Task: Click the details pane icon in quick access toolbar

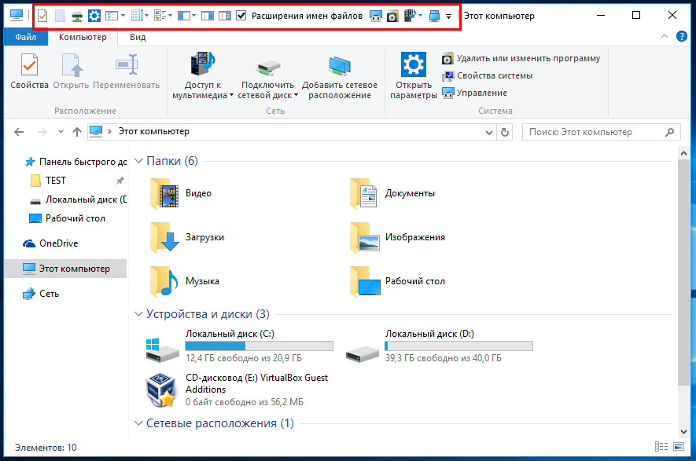Action: click(x=225, y=16)
